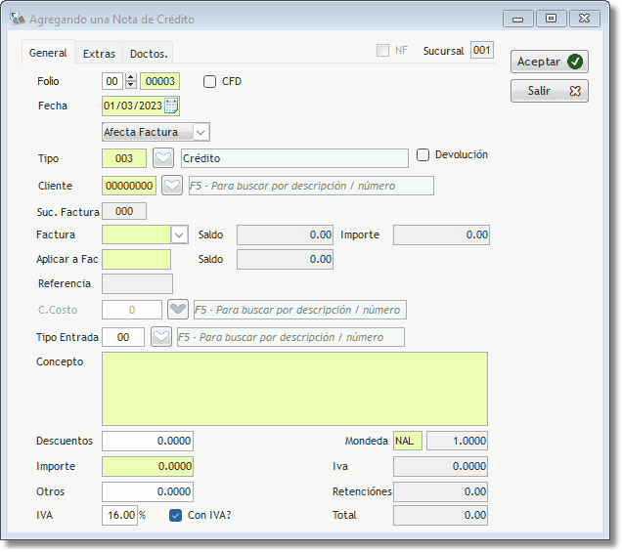Check the Devolución checkbox
Image resolution: width=622 pixels, height=552 pixels.
(422, 154)
